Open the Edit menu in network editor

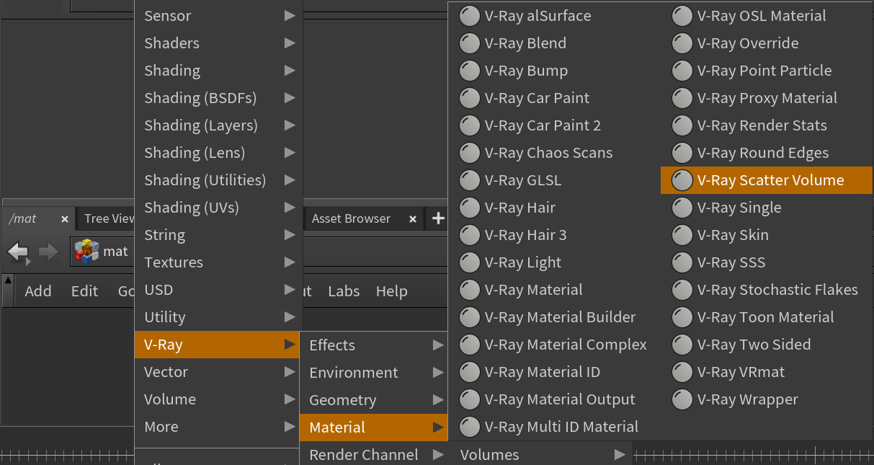coord(84,291)
